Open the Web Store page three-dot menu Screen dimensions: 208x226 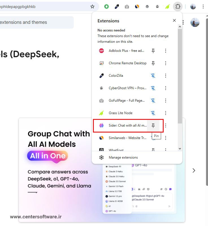click(x=183, y=22)
